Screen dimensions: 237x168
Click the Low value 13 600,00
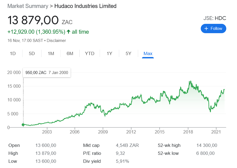(x=46, y=161)
